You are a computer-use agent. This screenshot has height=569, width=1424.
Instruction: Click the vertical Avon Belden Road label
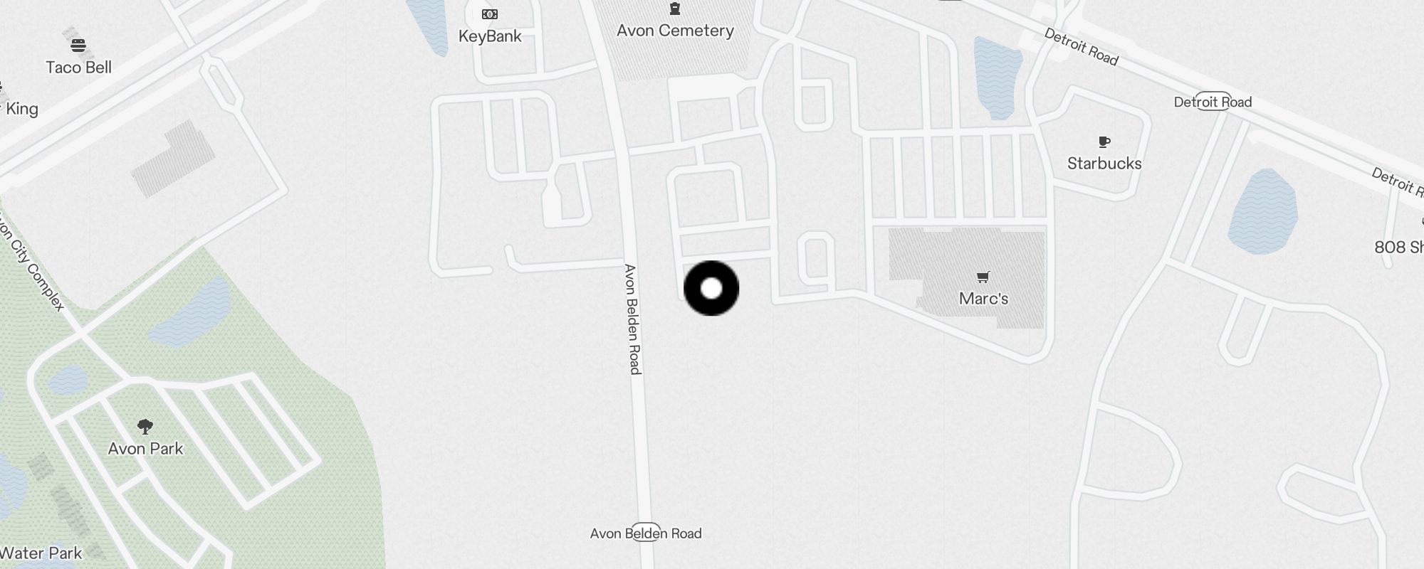pyautogui.click(x=632, y=319)
